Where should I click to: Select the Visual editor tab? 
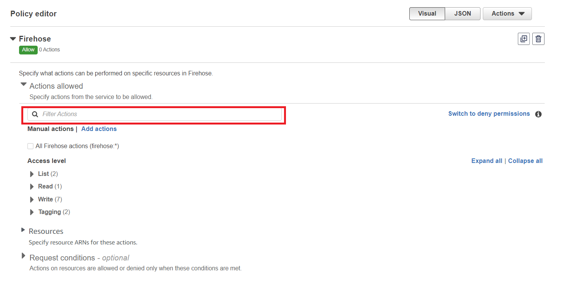coord(427,14)
